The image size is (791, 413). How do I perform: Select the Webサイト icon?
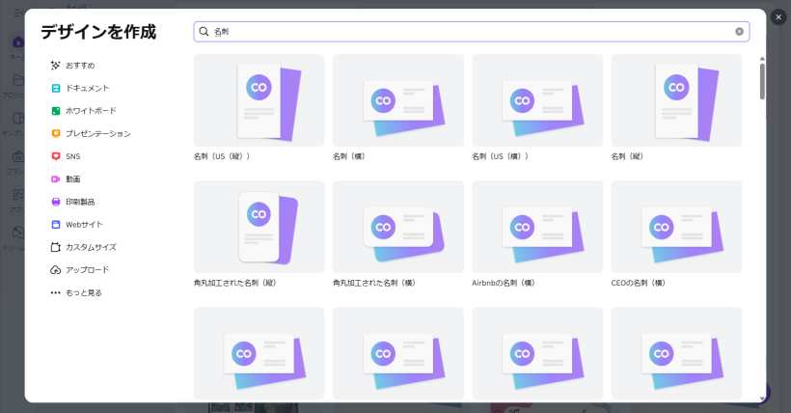[56, 225]
